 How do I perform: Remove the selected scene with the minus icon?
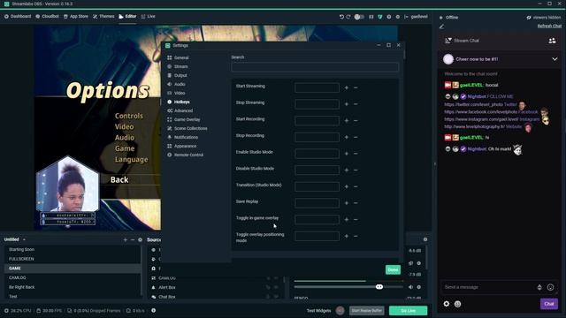tap(133, 239)
